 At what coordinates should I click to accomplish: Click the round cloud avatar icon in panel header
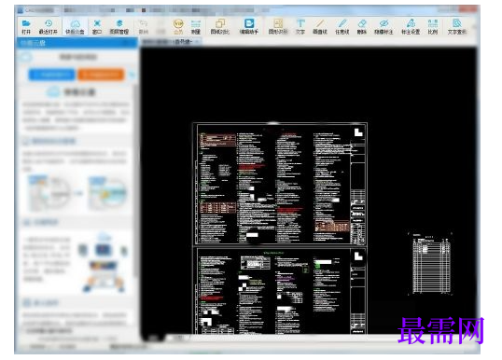25,57
